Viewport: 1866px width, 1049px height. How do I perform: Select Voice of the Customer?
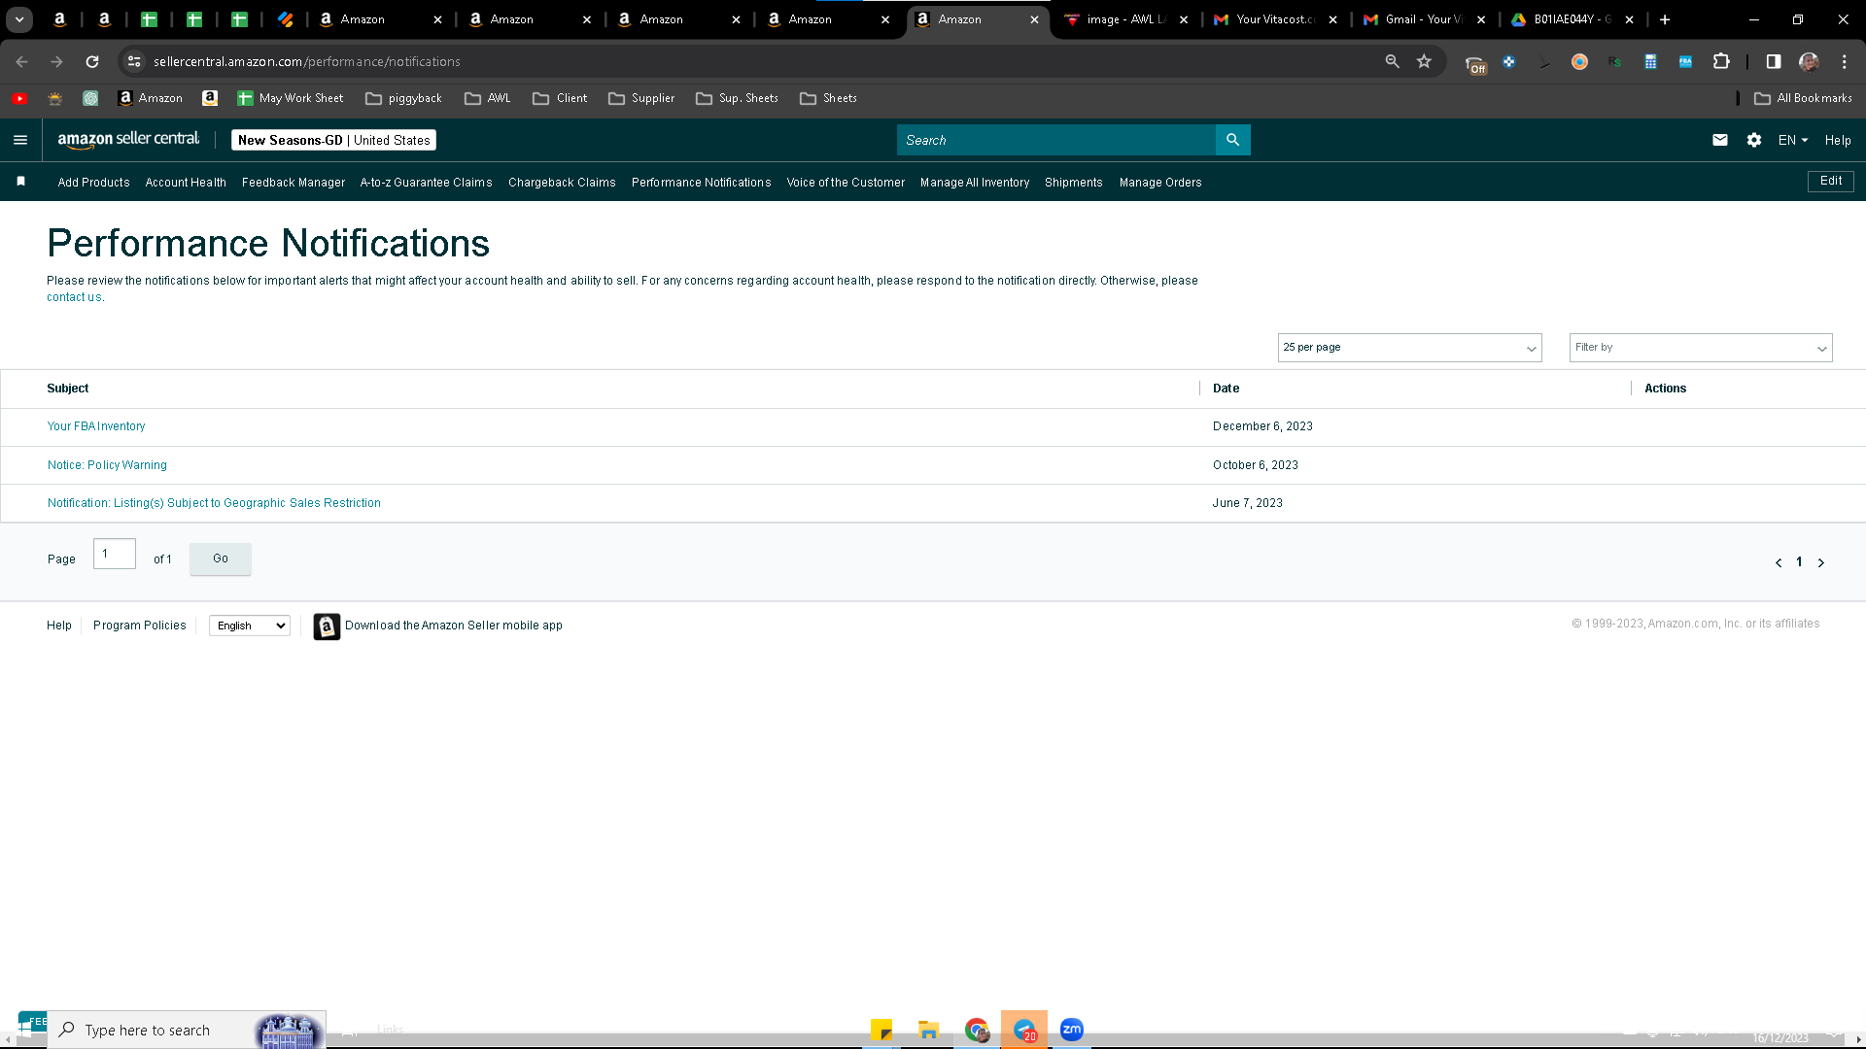point(846,183)
